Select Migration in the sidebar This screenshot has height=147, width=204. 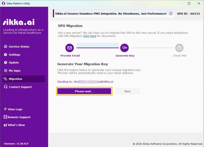click(x=24, y=79)
